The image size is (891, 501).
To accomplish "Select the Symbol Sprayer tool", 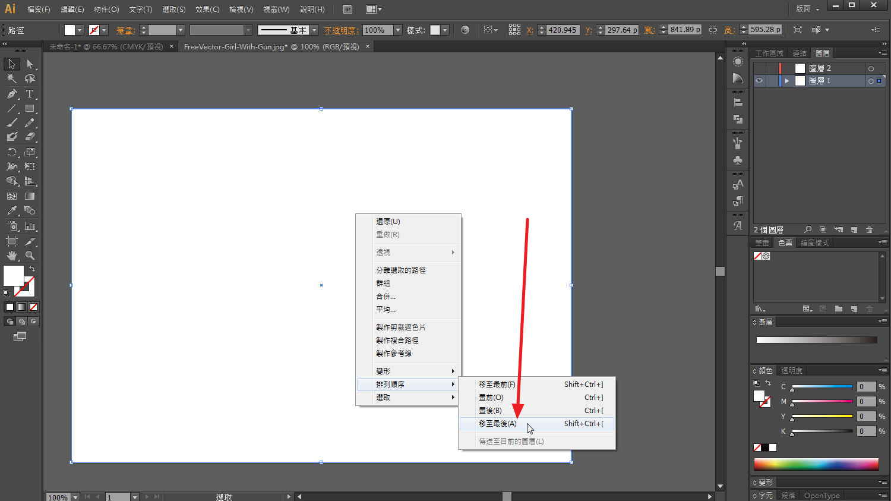I will point(12,226).
